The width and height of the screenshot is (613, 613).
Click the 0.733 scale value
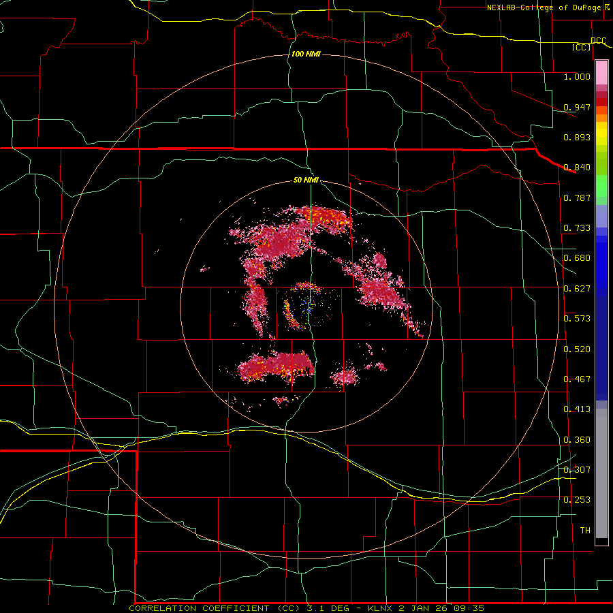click(x=577, y=228)
